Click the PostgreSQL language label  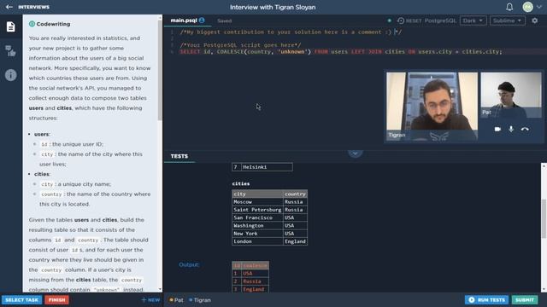click(x=440, y=20)
